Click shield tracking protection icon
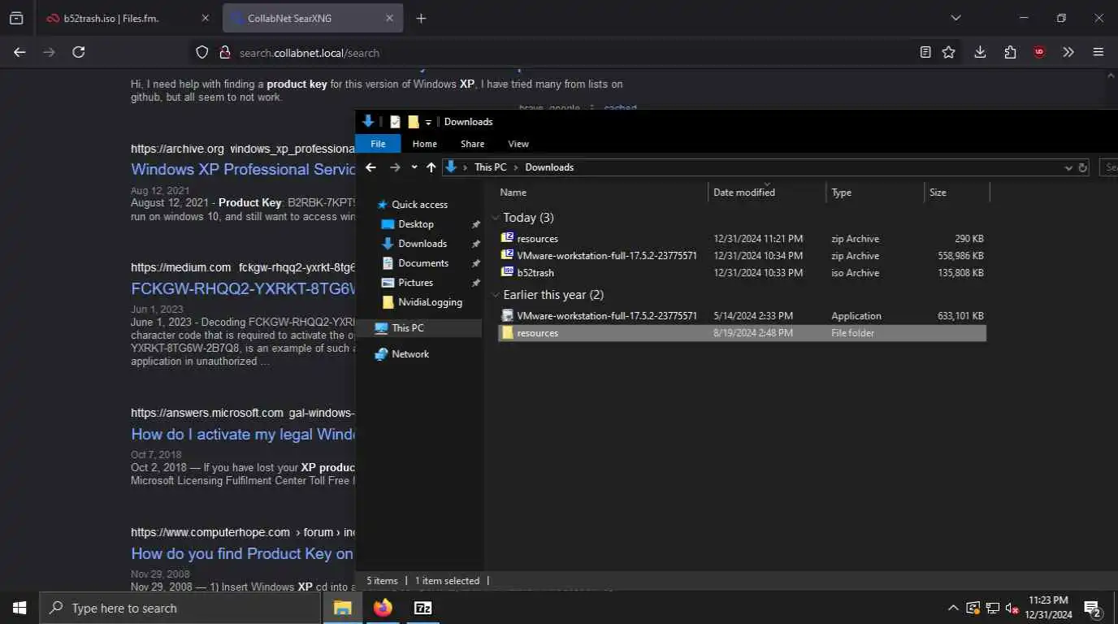This screenshot has width=1118, height=624. pos(202,52)
